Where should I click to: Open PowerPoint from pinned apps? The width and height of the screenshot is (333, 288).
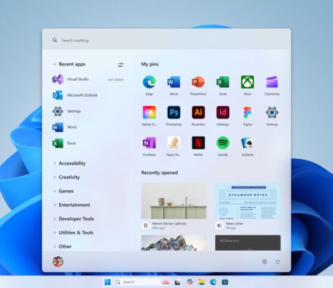tap(198, 82)
